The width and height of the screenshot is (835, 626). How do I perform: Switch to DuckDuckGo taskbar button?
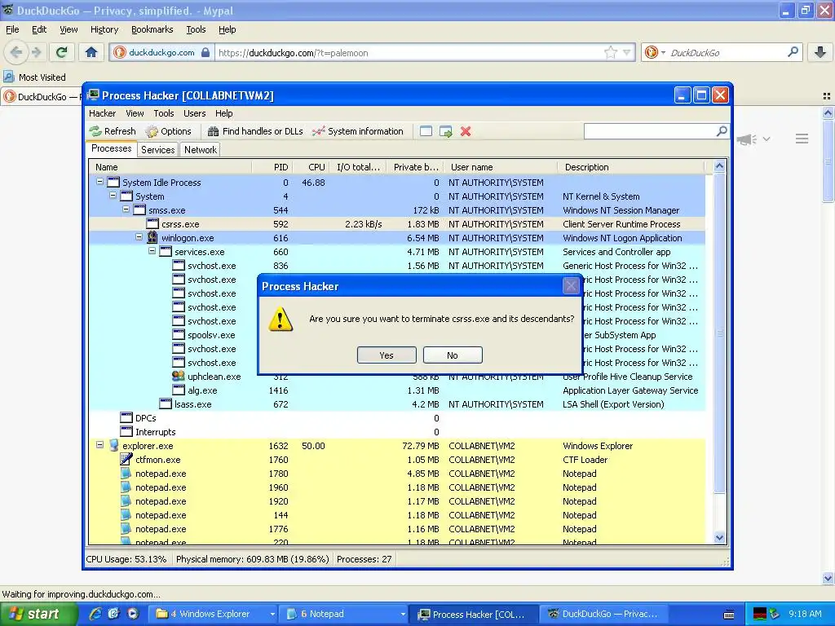[603, 614]
